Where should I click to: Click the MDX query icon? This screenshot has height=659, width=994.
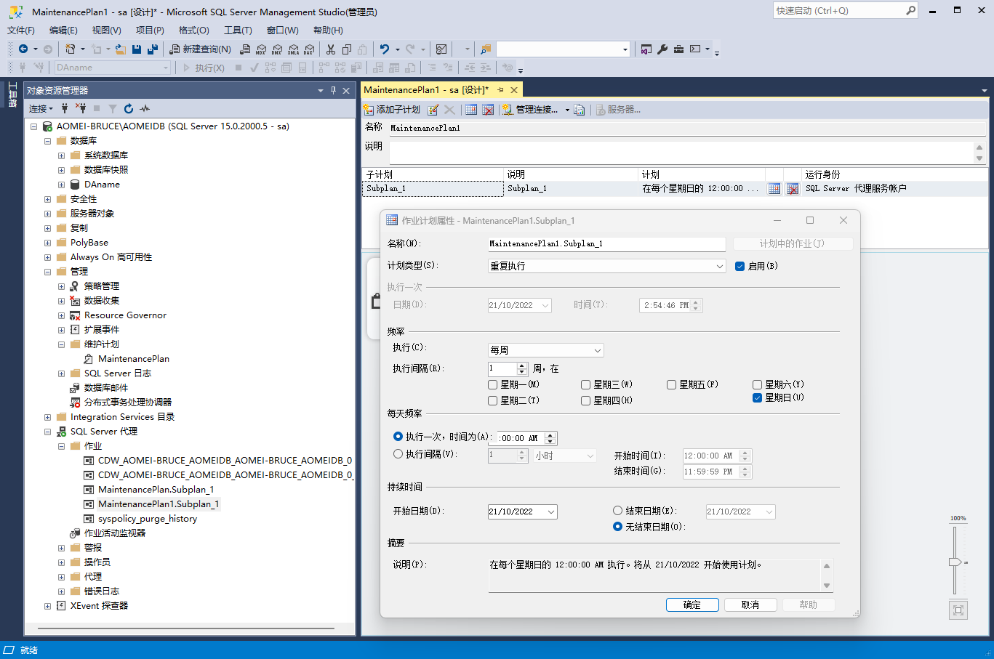[x=261, y=49]
